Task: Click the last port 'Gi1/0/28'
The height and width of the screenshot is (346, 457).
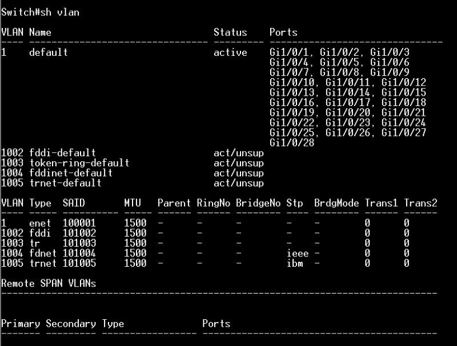Action: pyautogui.click(x=292, y=143)
